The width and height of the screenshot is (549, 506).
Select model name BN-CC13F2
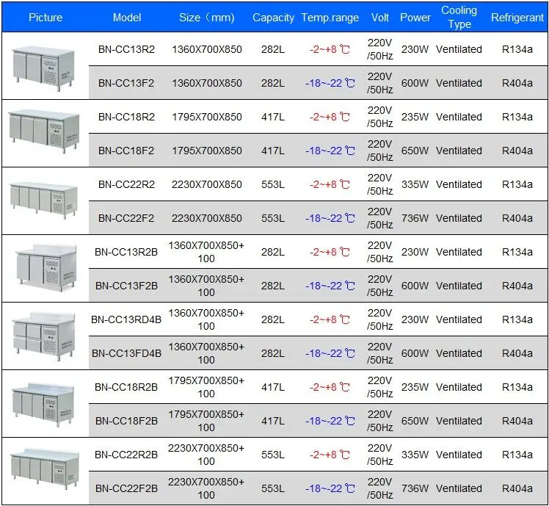tap(126, 83)
